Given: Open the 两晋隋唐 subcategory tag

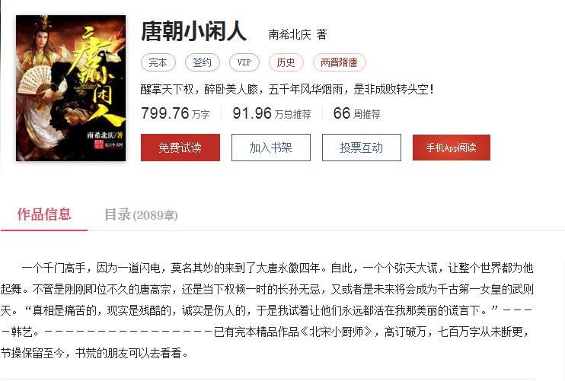Looking at the screenshot, I should pyautogui.click(x=339, y=62).
